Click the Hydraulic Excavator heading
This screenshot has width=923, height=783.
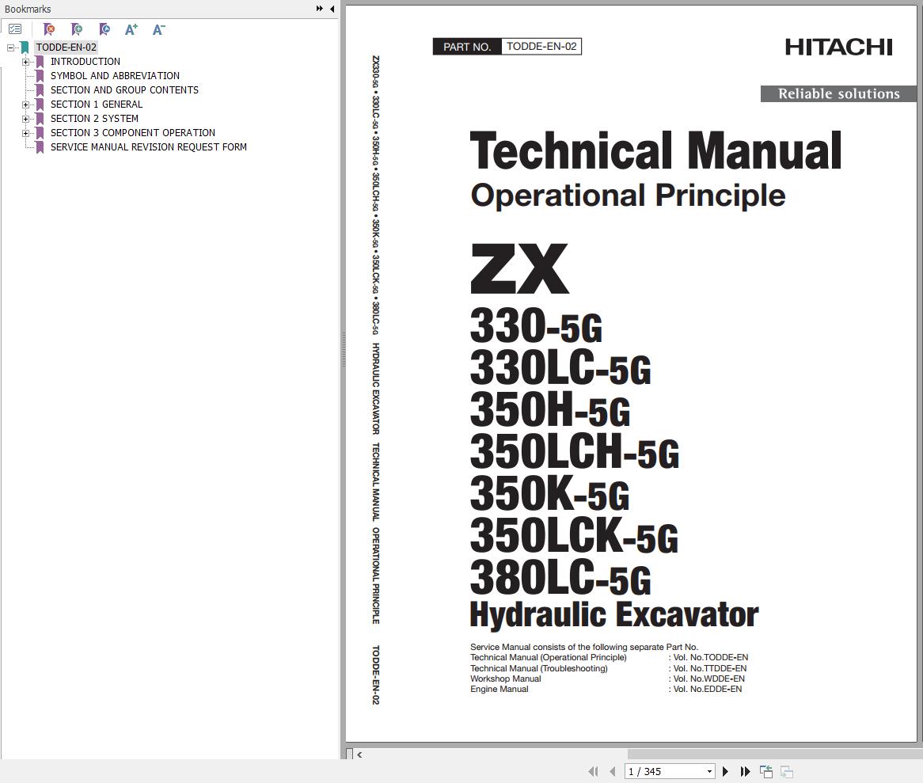pyautogui.click(x=614, y=614)
